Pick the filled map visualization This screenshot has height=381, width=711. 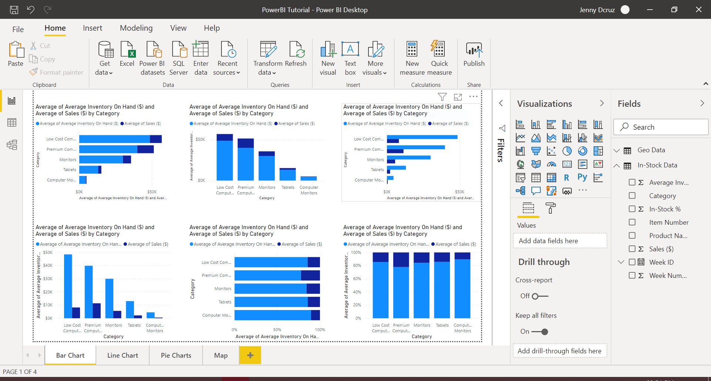pos(536,164)
